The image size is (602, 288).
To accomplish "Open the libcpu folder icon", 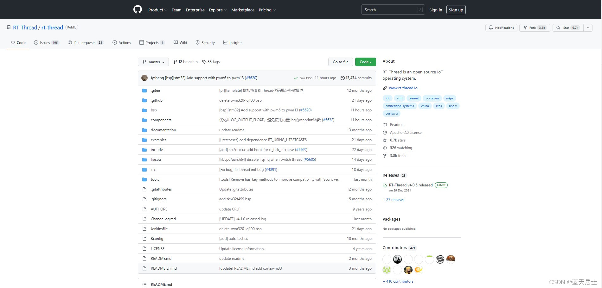I will coord(144,160).
